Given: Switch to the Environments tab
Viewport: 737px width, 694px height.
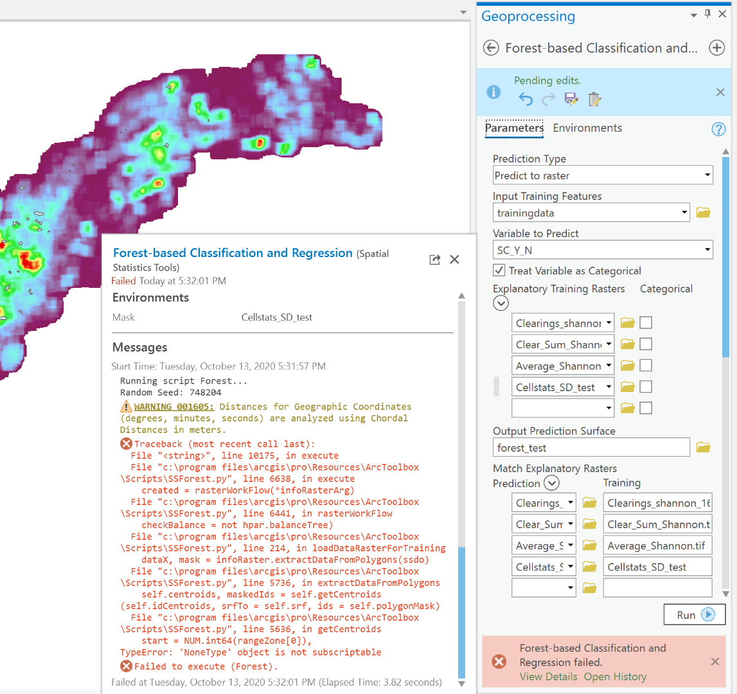Looking at the screenshot, I should pos(587,128).
